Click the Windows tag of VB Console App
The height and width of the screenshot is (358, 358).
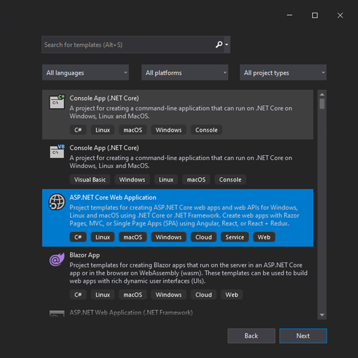coord(132,180)
